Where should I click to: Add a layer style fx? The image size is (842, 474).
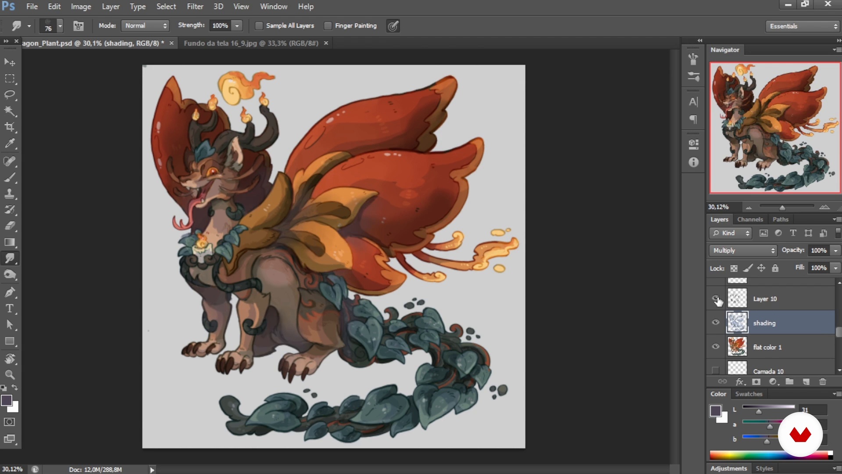tap(740, 382)
